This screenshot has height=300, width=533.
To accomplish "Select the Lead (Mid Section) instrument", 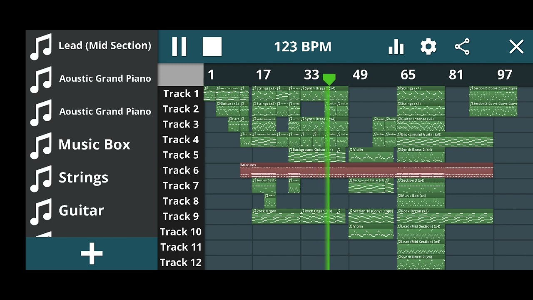I will tap(91, 46).
